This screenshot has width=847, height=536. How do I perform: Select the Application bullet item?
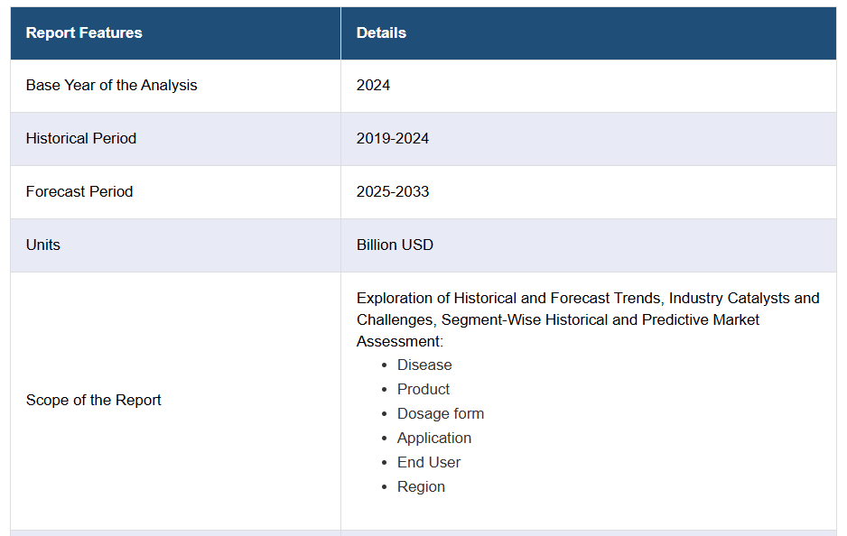point(434,439)
